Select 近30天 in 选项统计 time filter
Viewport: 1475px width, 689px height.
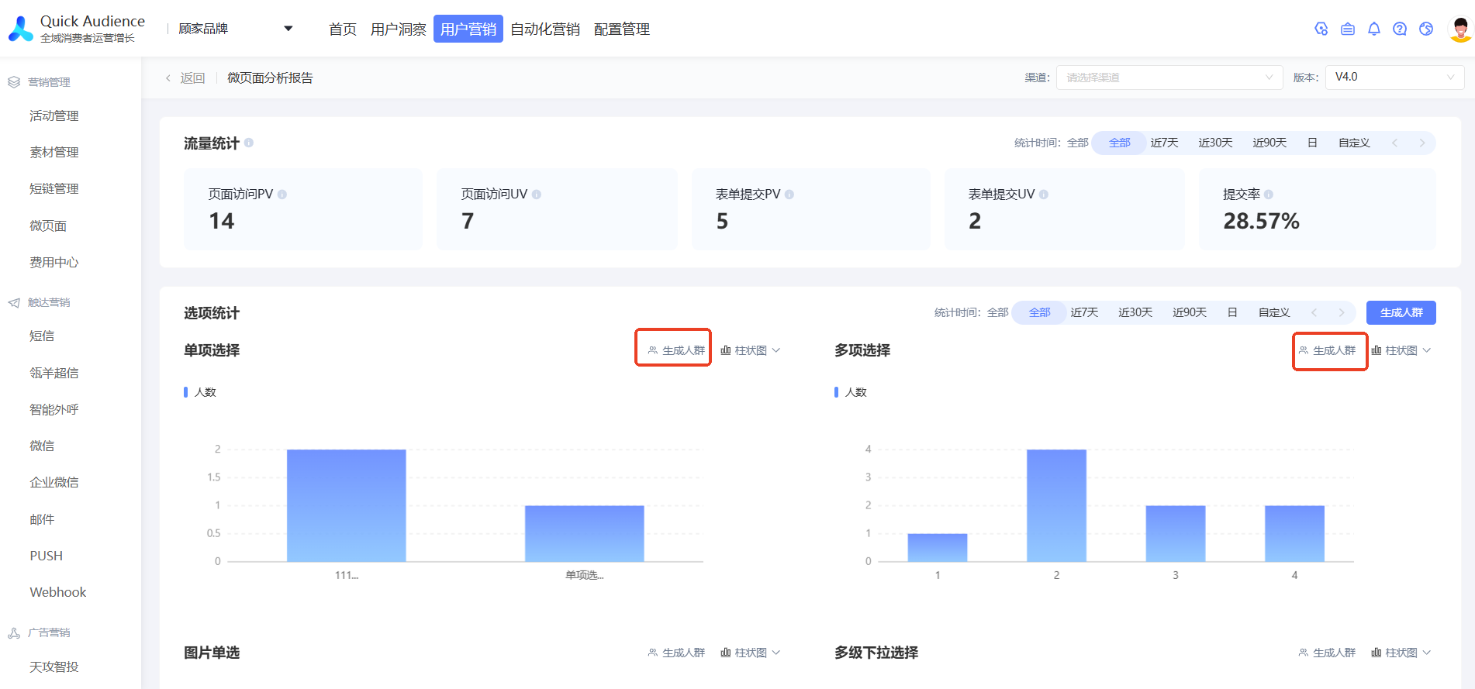pyautogui.click(x=1135, y=312)
